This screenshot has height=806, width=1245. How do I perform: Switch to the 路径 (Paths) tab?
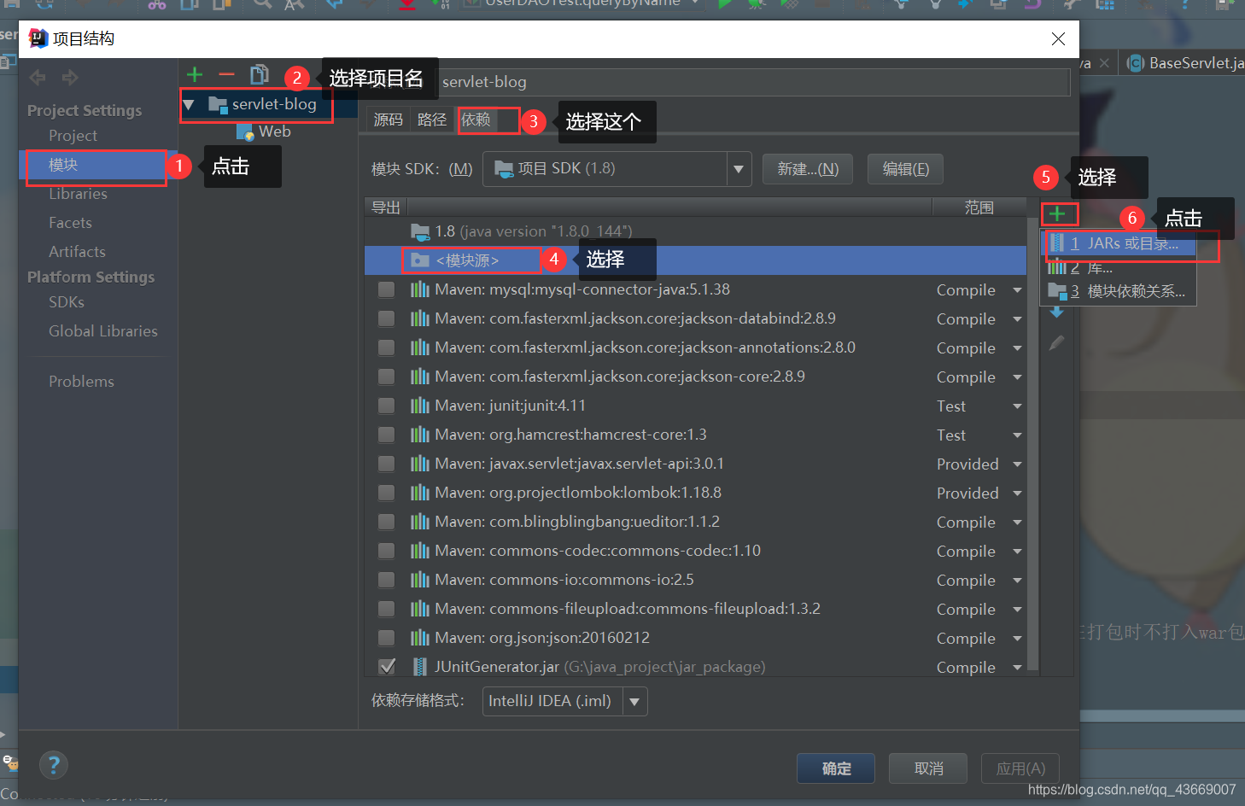432,120
